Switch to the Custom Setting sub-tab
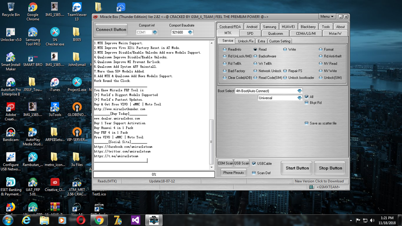This screenshot has width=402, height=226. click(x=280, y=41)
